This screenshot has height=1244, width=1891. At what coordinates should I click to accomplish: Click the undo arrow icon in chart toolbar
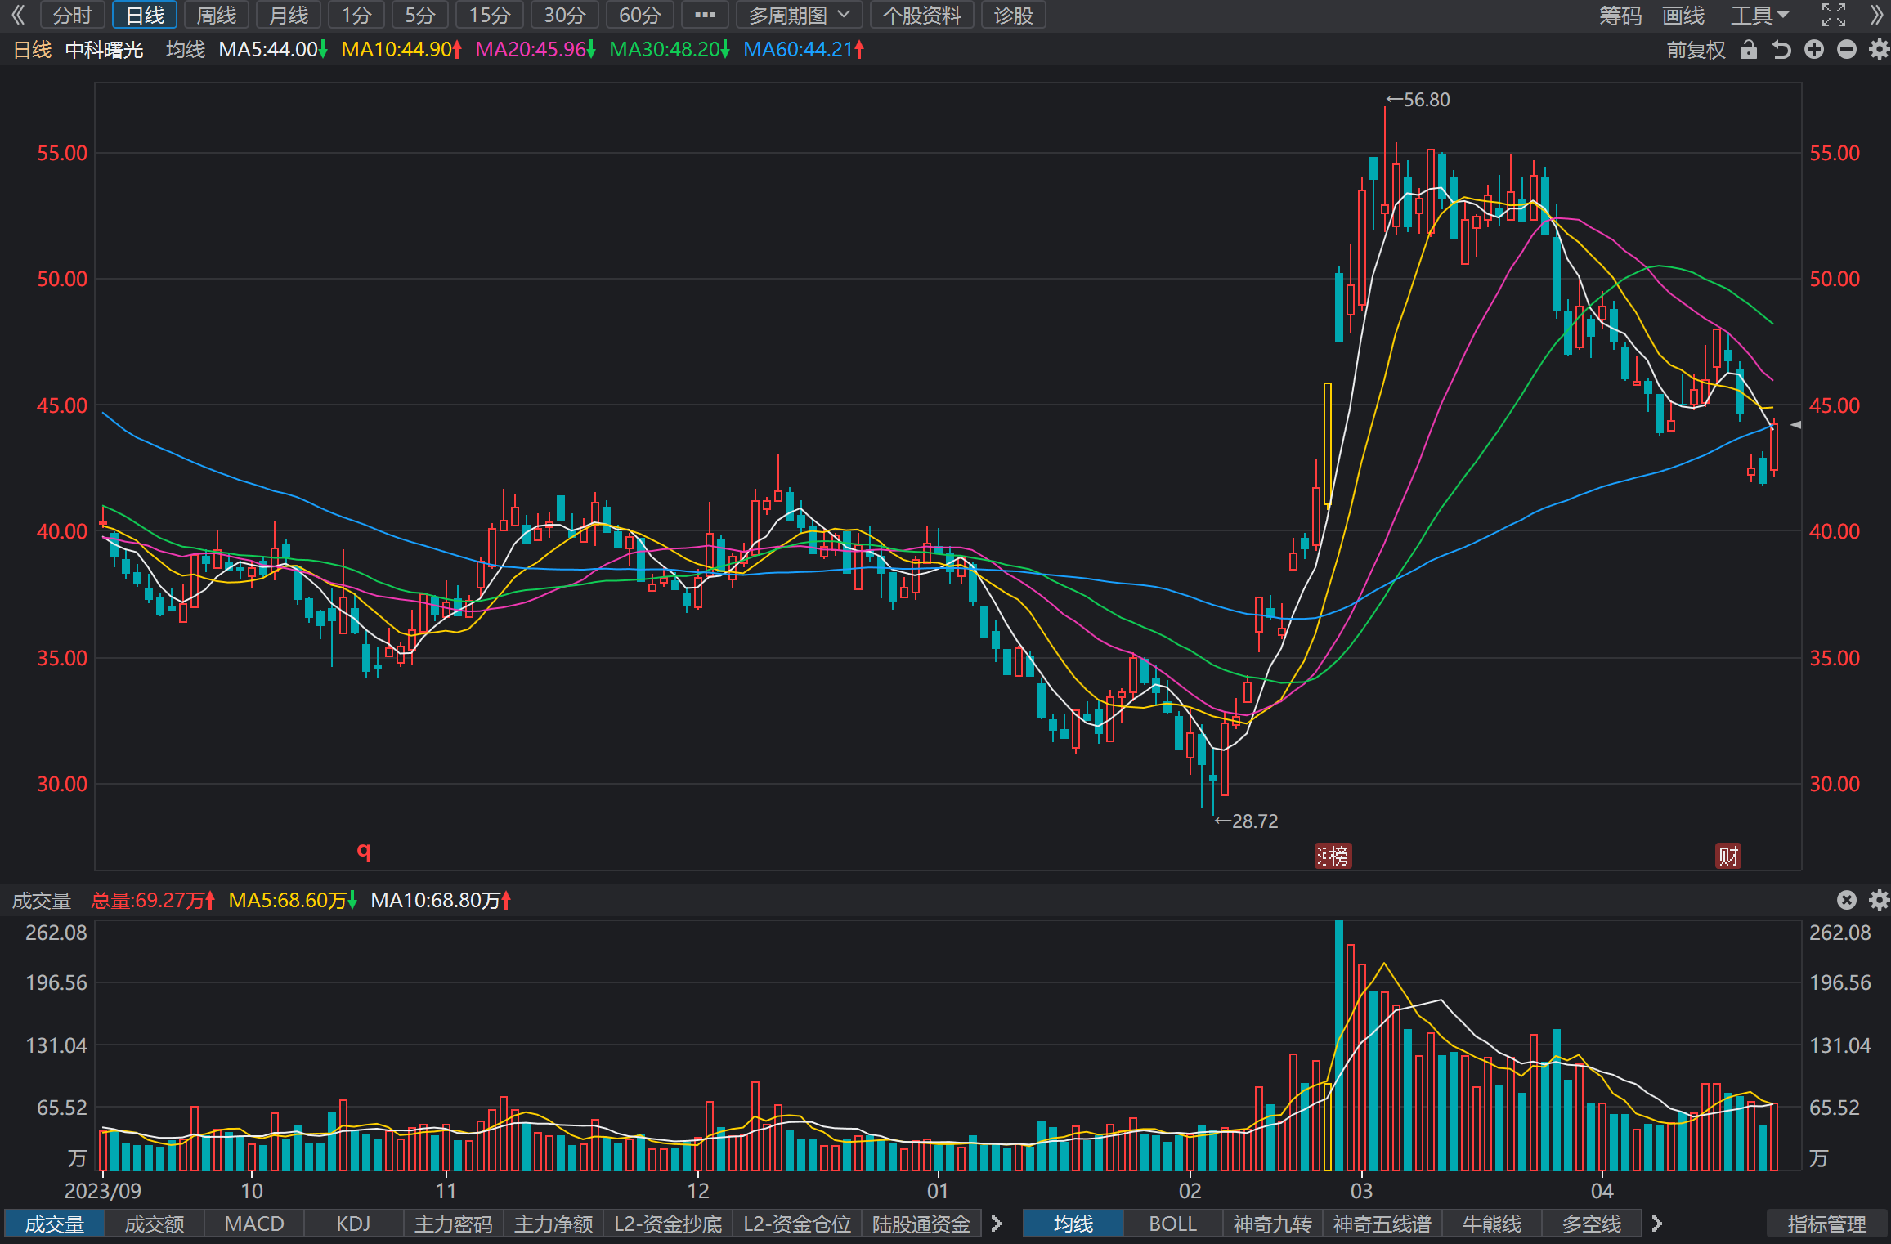(x=1781, y=50)
